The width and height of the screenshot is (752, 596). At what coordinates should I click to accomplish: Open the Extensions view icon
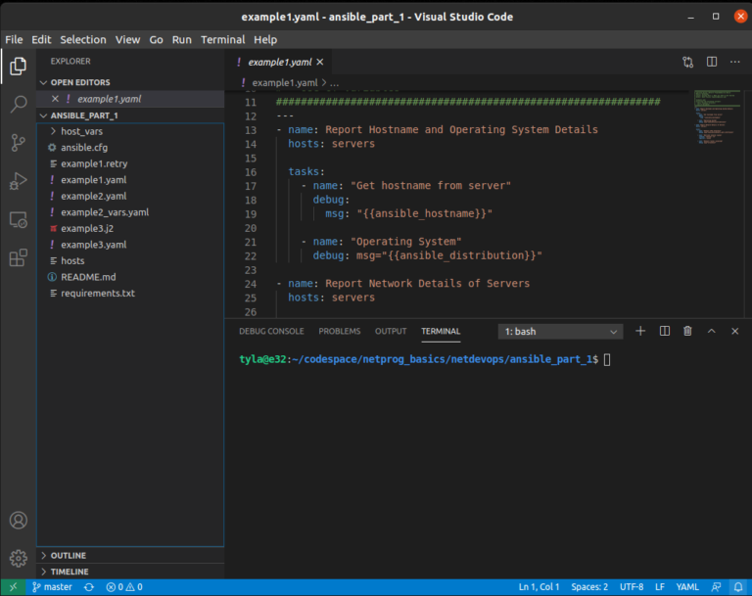pos(18,258)
